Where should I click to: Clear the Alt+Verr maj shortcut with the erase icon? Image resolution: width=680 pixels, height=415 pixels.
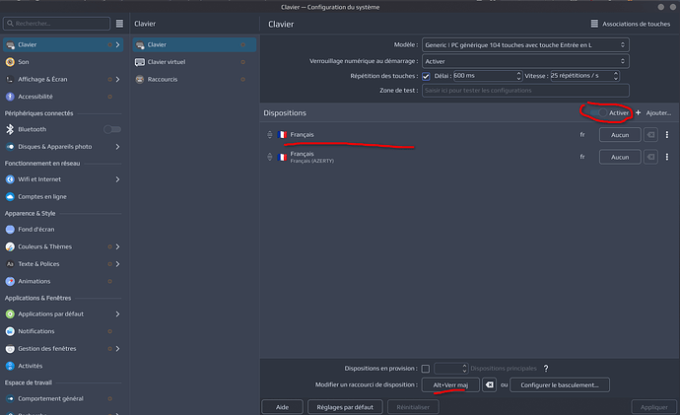click(x=489, y=384)
